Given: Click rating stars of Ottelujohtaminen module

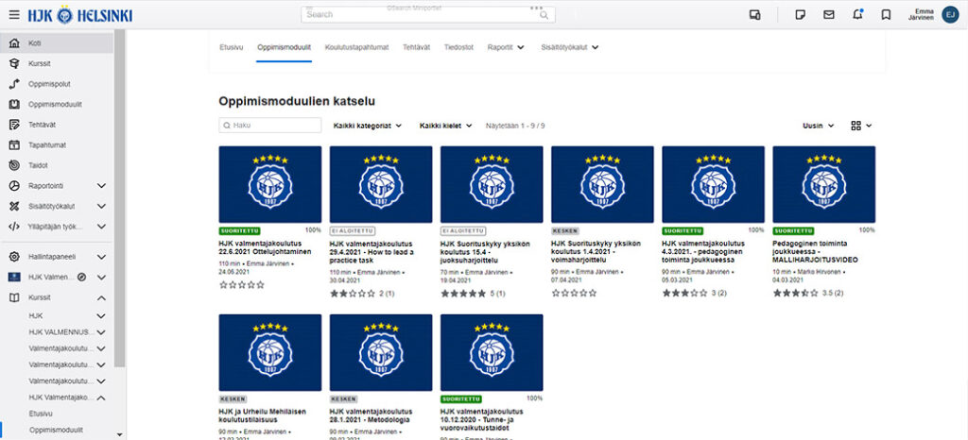Looking at the screenshot, I should pyautogui.click(x=242, y=285).
